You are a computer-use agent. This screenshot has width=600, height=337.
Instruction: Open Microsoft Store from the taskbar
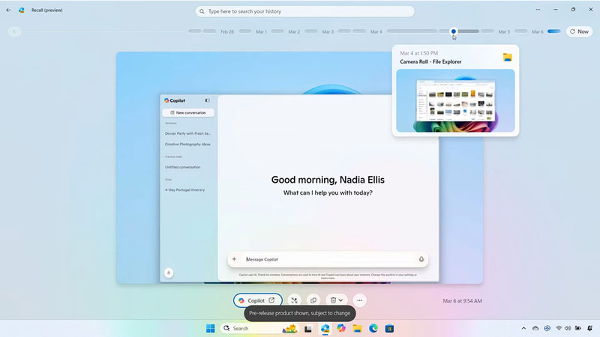coord(389,329)
